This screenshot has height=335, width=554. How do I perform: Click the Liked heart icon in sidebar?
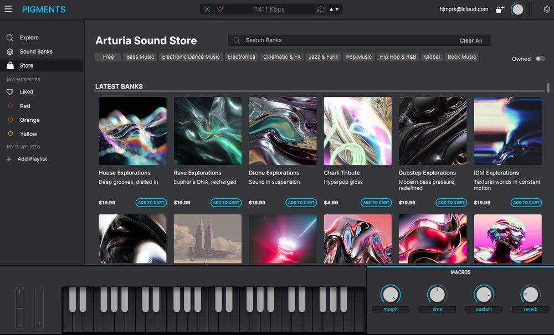tap(10, 92)
